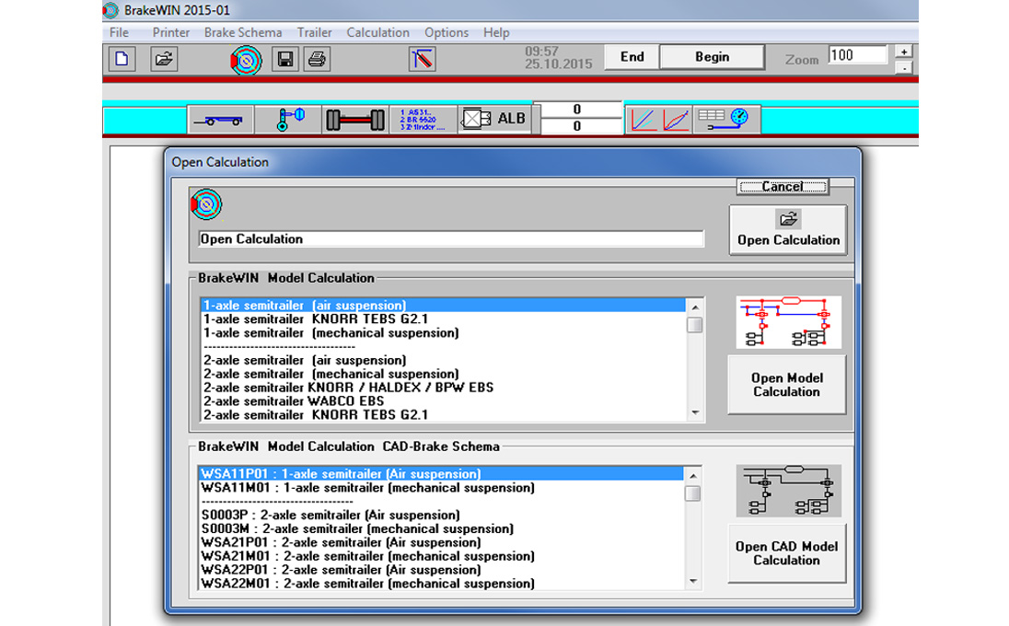The image size is (1009, 626).
Task: Click Model Calculation list scroll-up arrow
Action: (695, 307)
